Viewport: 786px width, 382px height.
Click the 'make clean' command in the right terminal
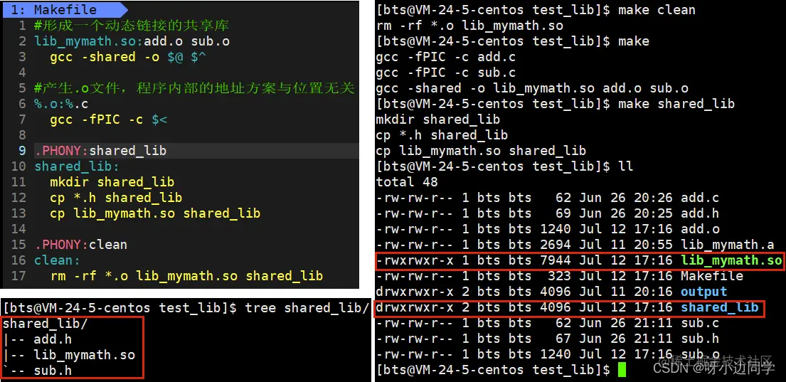tap(657, 9)
